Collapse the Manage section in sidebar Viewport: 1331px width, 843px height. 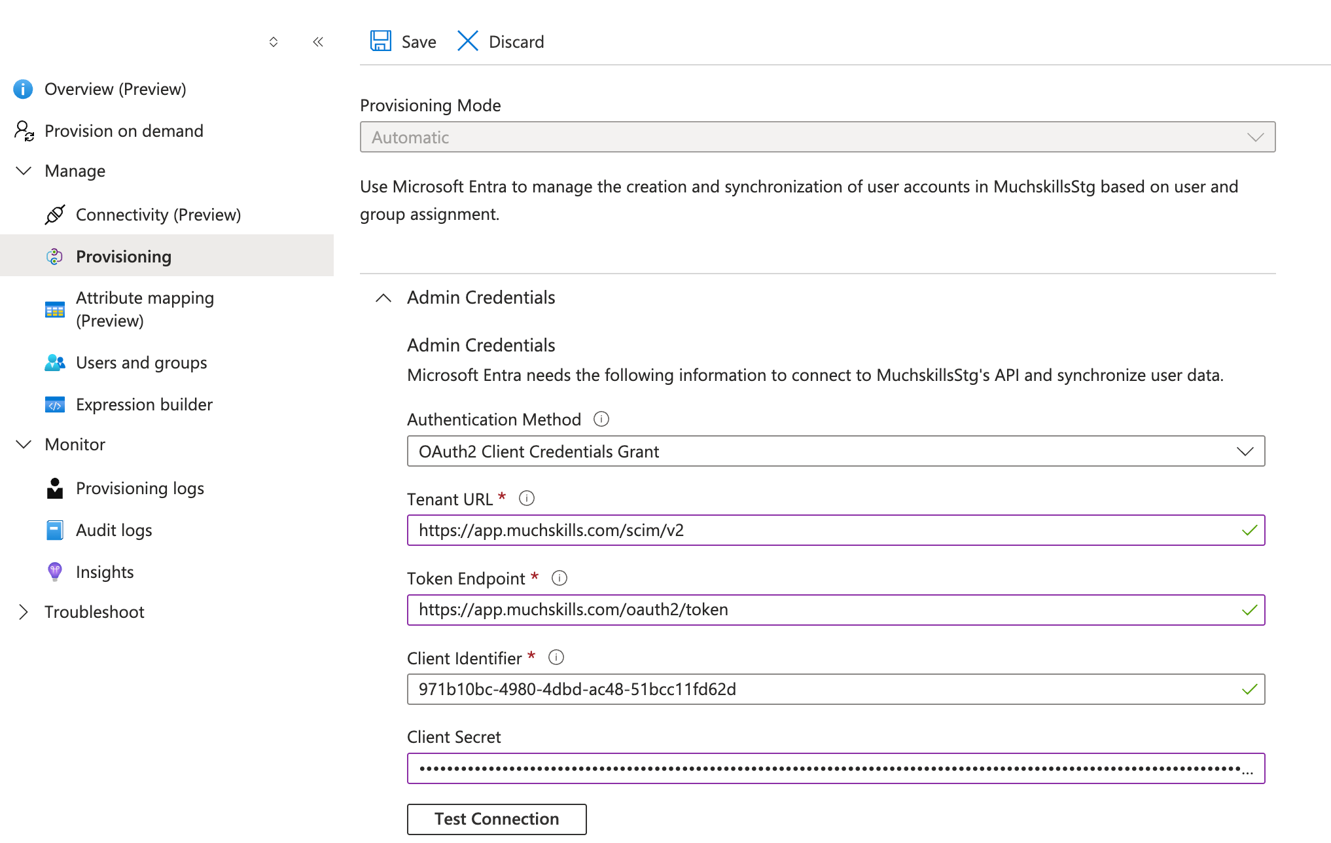click(x=24, y=171)
